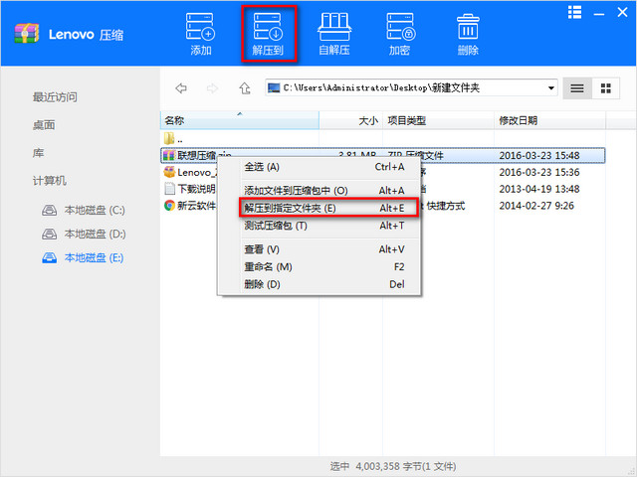Screen dimensions: 637x477
Task: Click the drive icon beside 本地磁盘 (E:)
Action: (50, 257)
